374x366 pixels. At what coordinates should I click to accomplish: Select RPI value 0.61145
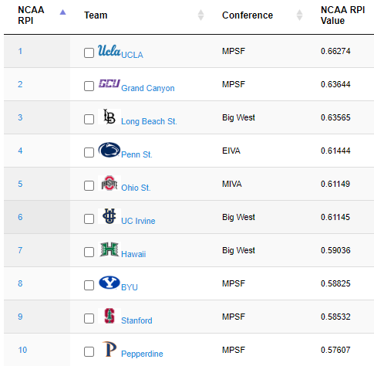[335, 217]
